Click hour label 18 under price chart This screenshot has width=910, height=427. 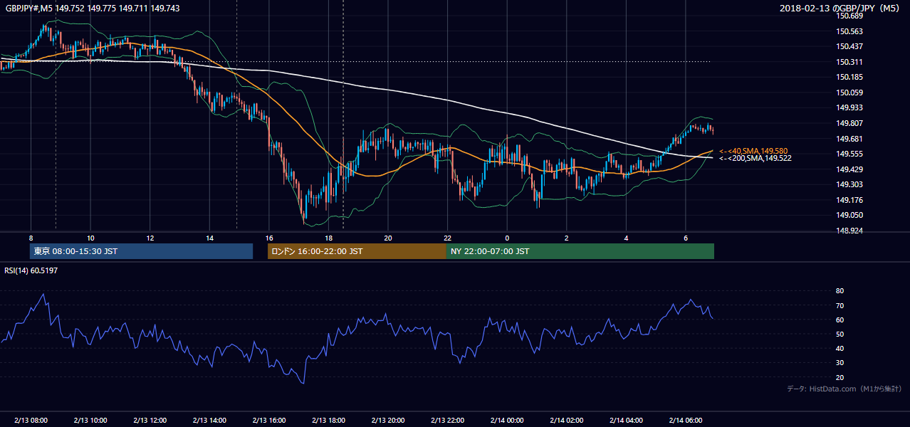tap(328, 238)
